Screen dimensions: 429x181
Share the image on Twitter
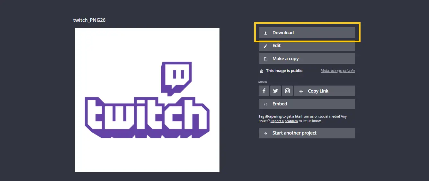tap(275, 91)
